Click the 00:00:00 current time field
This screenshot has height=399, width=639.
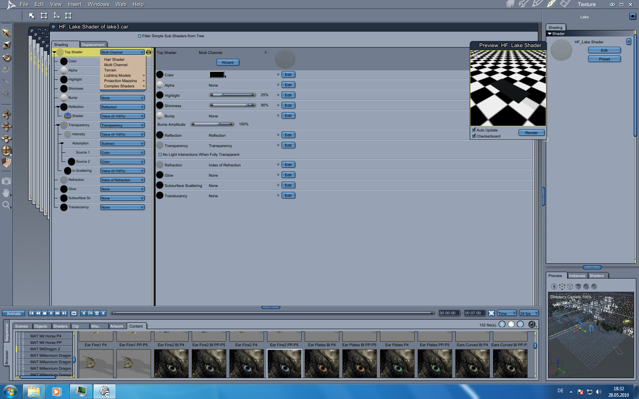coord(449,313)
